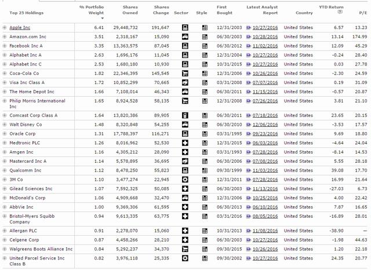Screen dimensions: 371x270
Task: Open Amazon analyst report 10/28/2016
Action: pos(265,37)
